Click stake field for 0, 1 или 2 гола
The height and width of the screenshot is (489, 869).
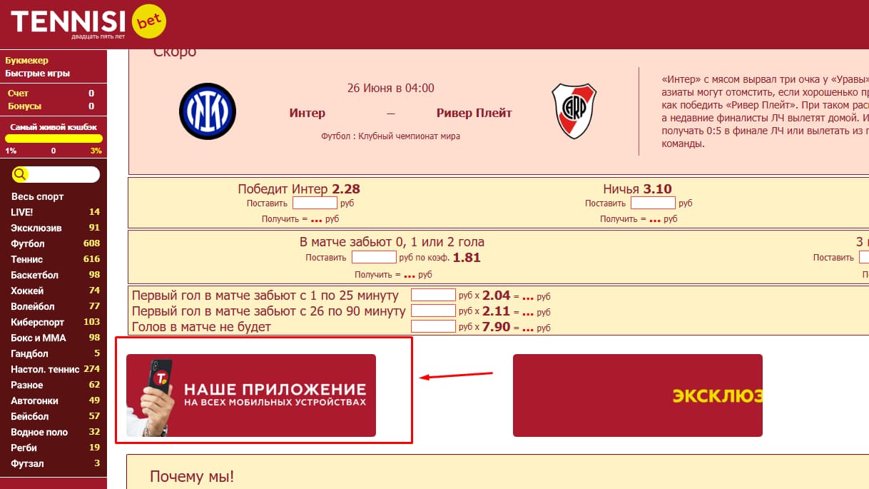[x=374, y=257]
